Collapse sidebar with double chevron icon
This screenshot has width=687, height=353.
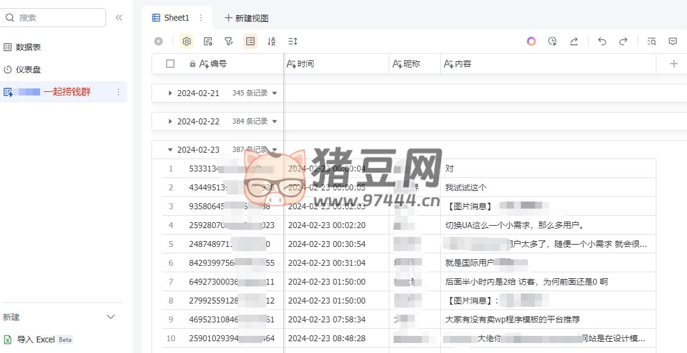tap(119, 18)
